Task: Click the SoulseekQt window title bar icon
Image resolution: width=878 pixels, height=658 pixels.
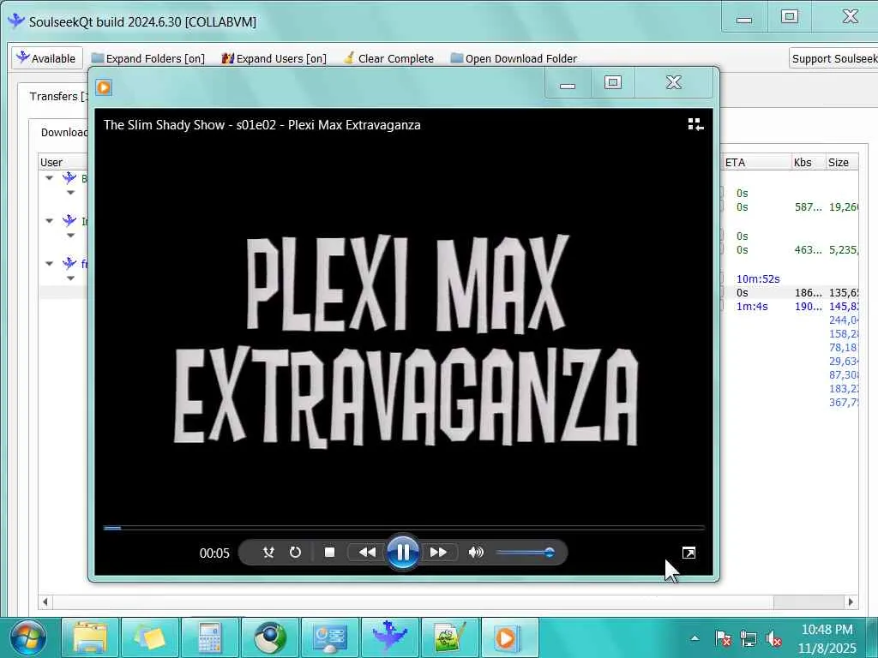Action: click(x=15, y=21)
